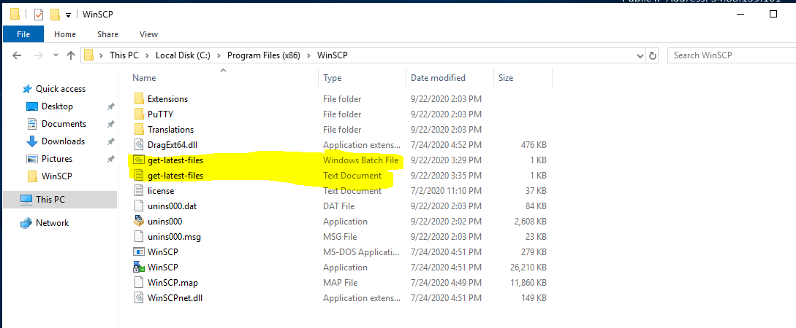Viewport: 796px width, 328px height.
Task: Select the PuTTY folder icon
Action: click(x=139, y=114)
